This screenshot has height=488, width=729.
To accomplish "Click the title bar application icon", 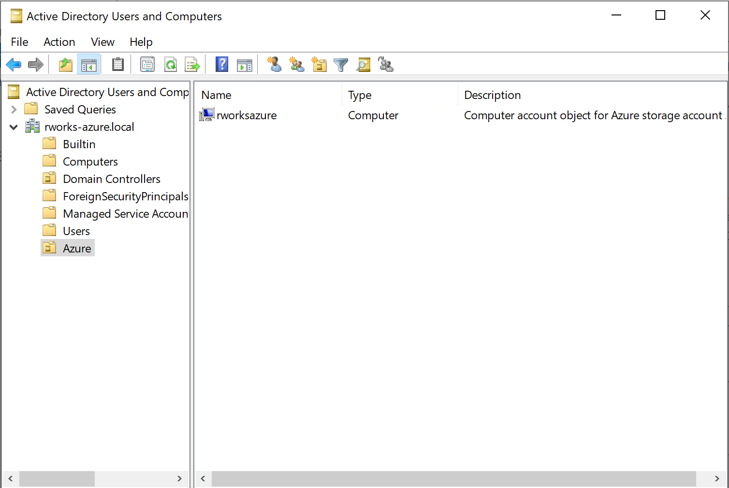I will click(16, 16).
